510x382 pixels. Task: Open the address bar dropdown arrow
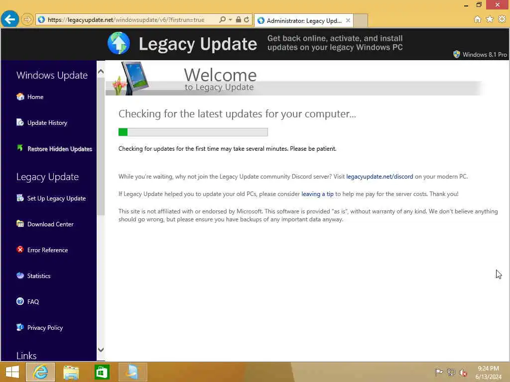[x=230, y=20]
